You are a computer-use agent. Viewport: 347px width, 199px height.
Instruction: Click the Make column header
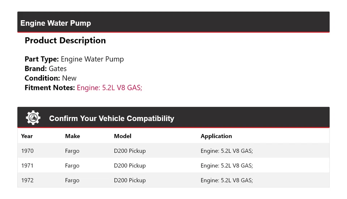tap(72, 136)
